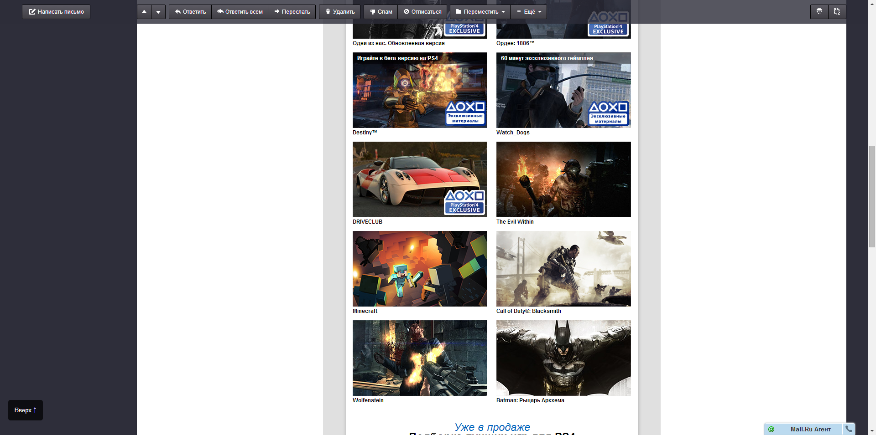Click The Evil Within title link
Image resolution: width=876 pixels, height=435 pixels.
click(515, 222)
